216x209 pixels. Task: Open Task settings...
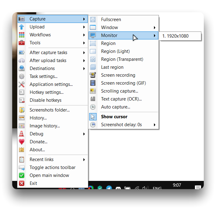53,76
